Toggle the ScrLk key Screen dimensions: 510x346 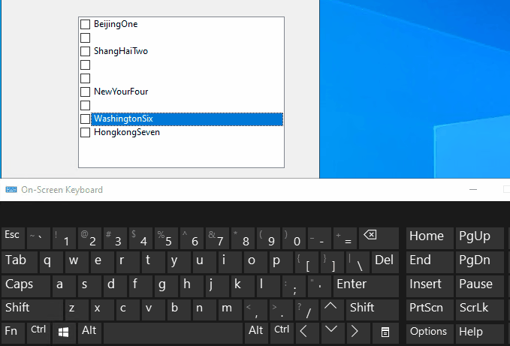pos(479,309)
